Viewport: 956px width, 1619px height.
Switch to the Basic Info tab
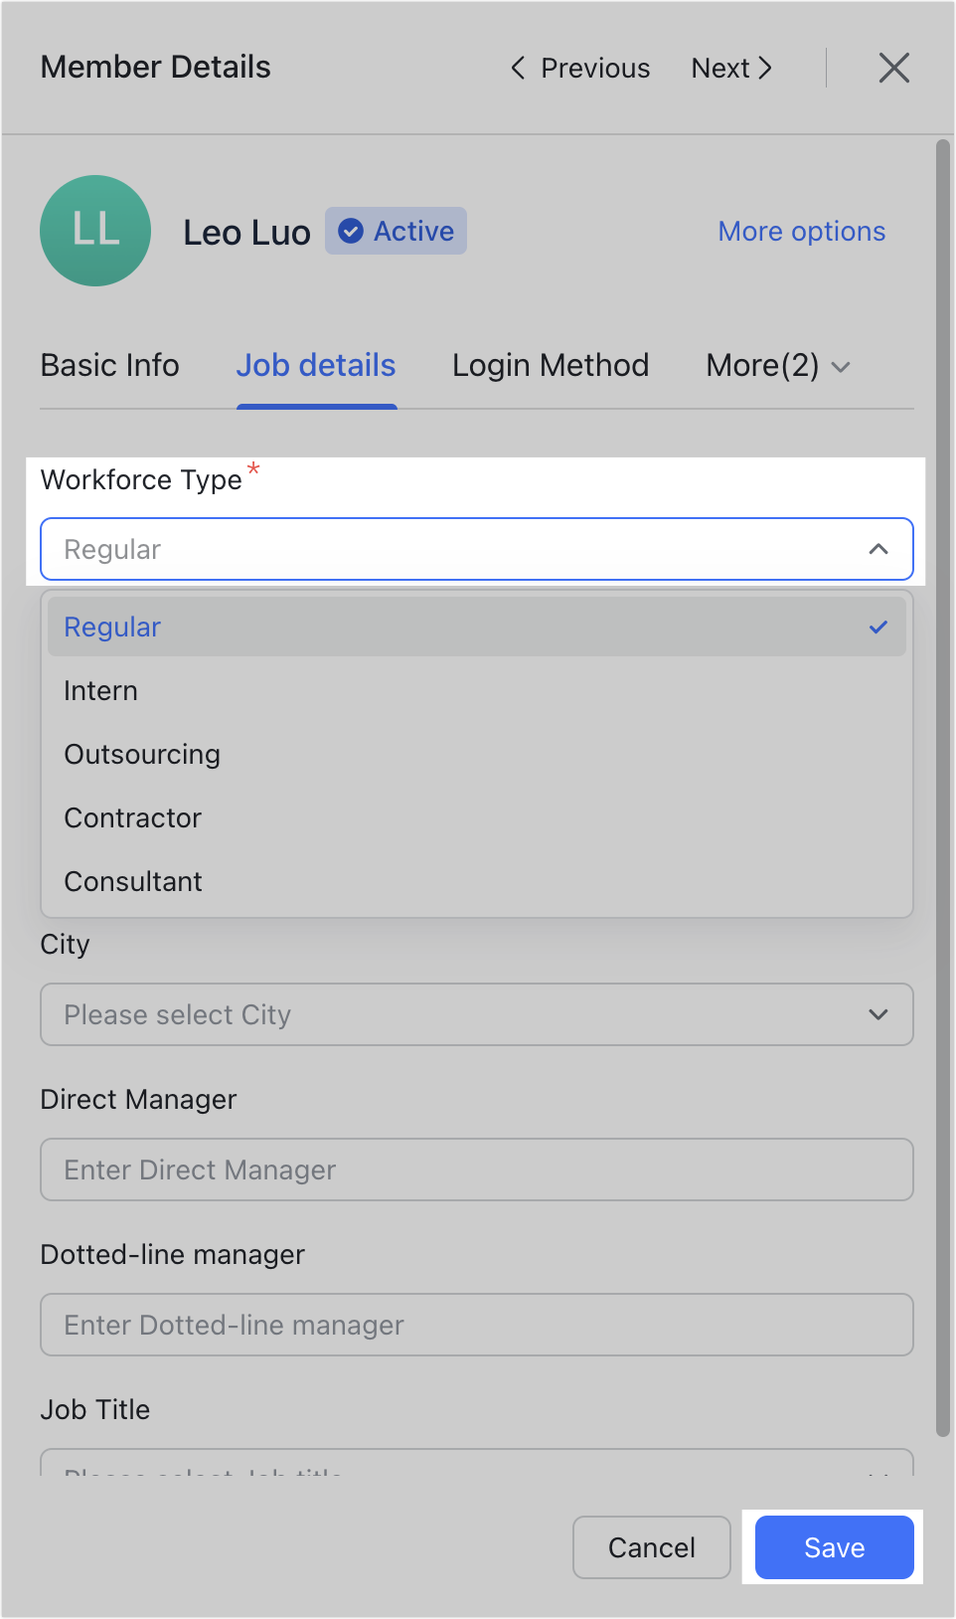(x=109, y=365)
